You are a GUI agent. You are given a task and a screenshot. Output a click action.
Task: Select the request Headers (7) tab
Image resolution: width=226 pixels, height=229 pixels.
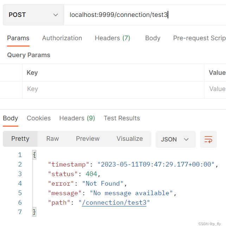(112, 38)
